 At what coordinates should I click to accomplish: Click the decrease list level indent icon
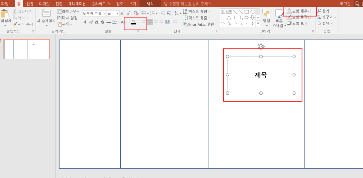pos(163,14)
